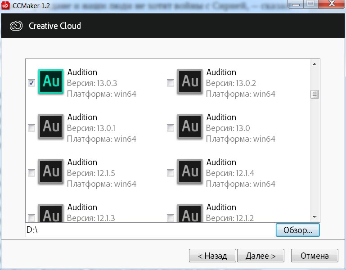The height and width of the screenshot is (270, 346).
Task: Click the Обзор... browse button
Action: (298, 230)
